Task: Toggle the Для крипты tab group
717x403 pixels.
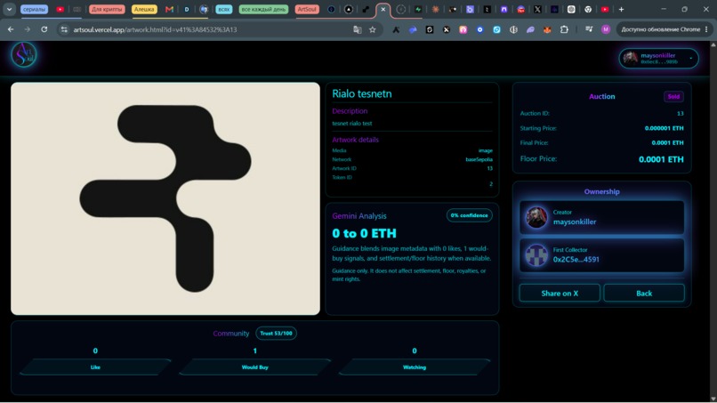Action: [107, 9]
